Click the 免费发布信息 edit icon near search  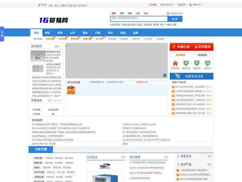point(168,13)
